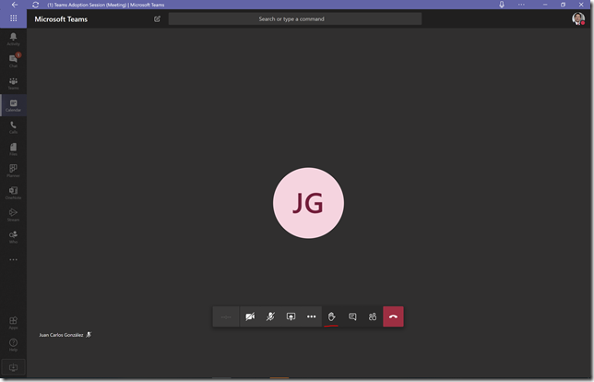The image size is (594, 382).
Task: Switch to the Calendar tab
Action: click(x=13, y=105)
